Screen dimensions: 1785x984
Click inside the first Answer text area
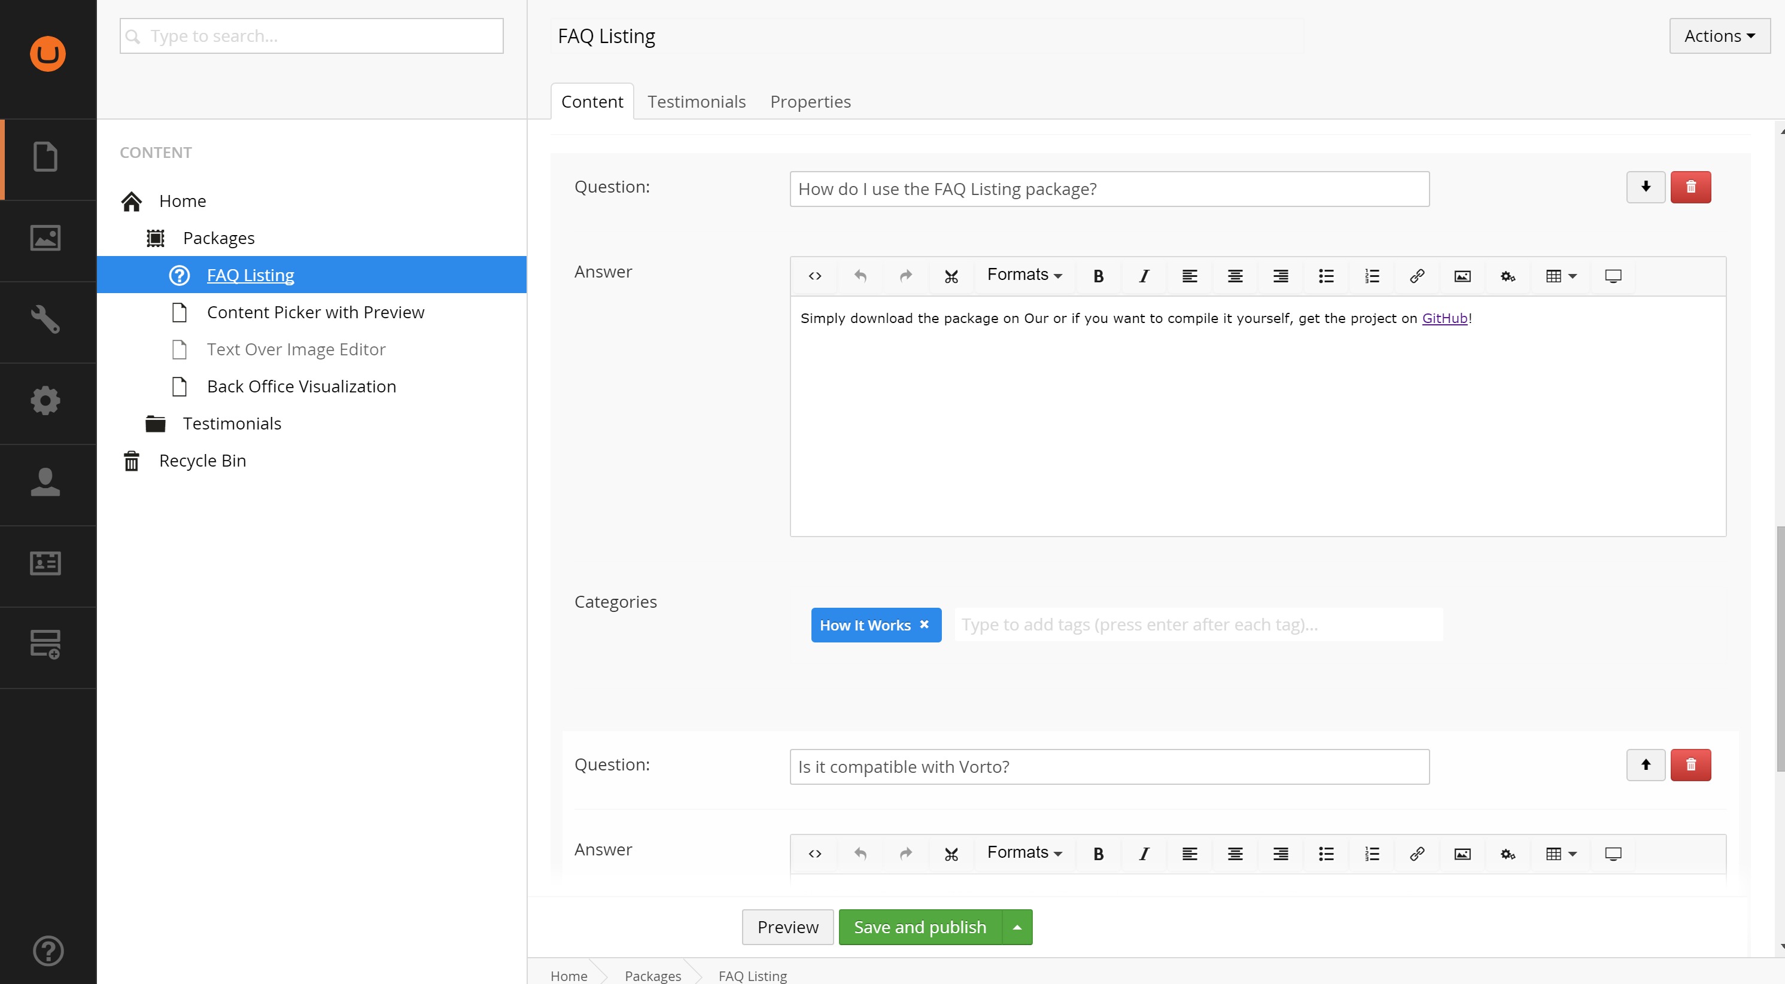click(1258, 416)
